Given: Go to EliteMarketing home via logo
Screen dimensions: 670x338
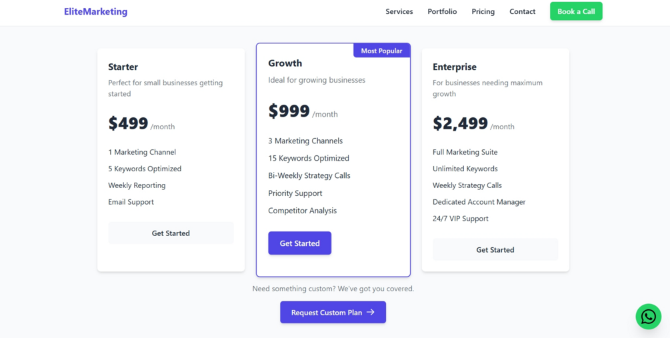Looking at the screenshot, I should click(95, 11).
